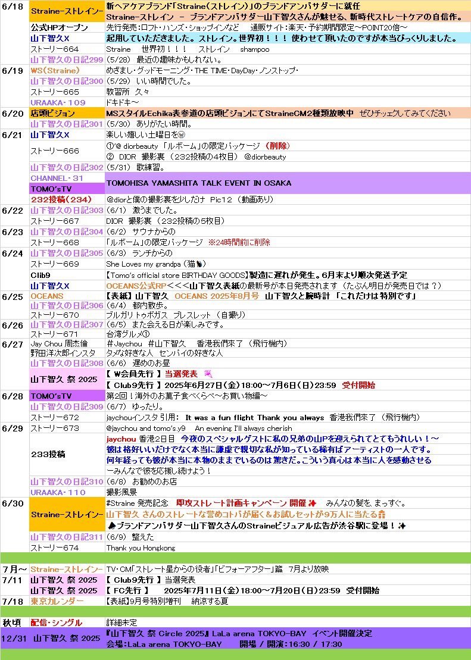
Task: Select 【表紙】9月号特別増刊 cell
Action: point(288,602)
